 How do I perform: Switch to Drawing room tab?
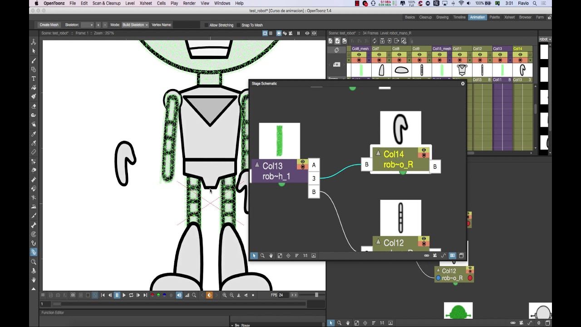point(442,17)
